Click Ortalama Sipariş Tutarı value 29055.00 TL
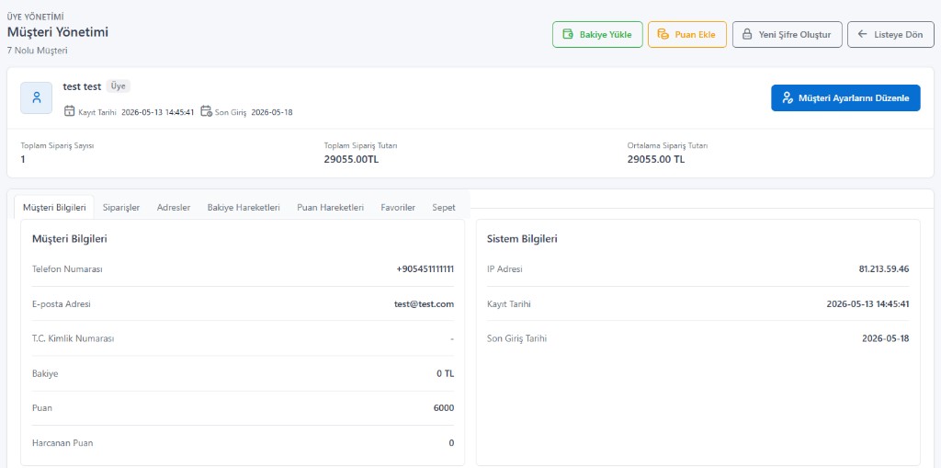 656,159
